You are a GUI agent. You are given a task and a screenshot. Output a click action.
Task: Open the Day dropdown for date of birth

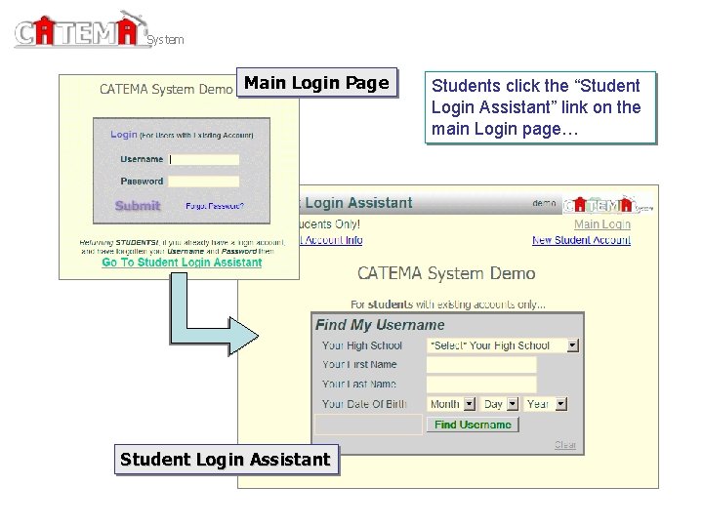tap(499, 404)
